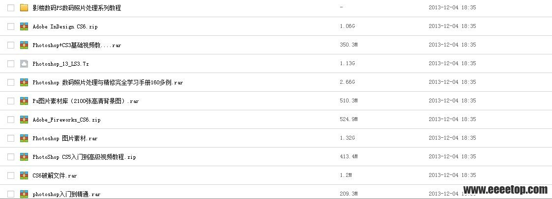
Task: Check the box for CS6破解文件.rar
Action: pyautogui.click(x=11, y=175)
